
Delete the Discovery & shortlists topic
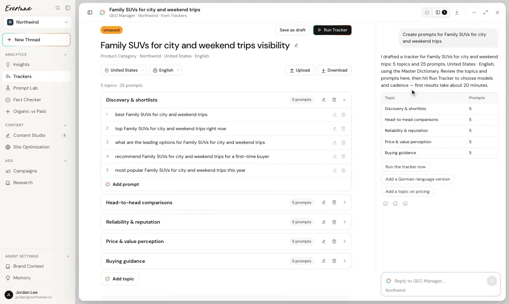point(334,100)
